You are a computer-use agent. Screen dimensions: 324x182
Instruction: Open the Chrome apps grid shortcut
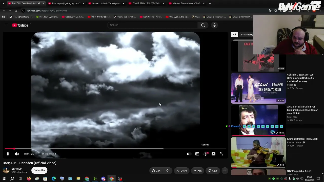(3, 17)
